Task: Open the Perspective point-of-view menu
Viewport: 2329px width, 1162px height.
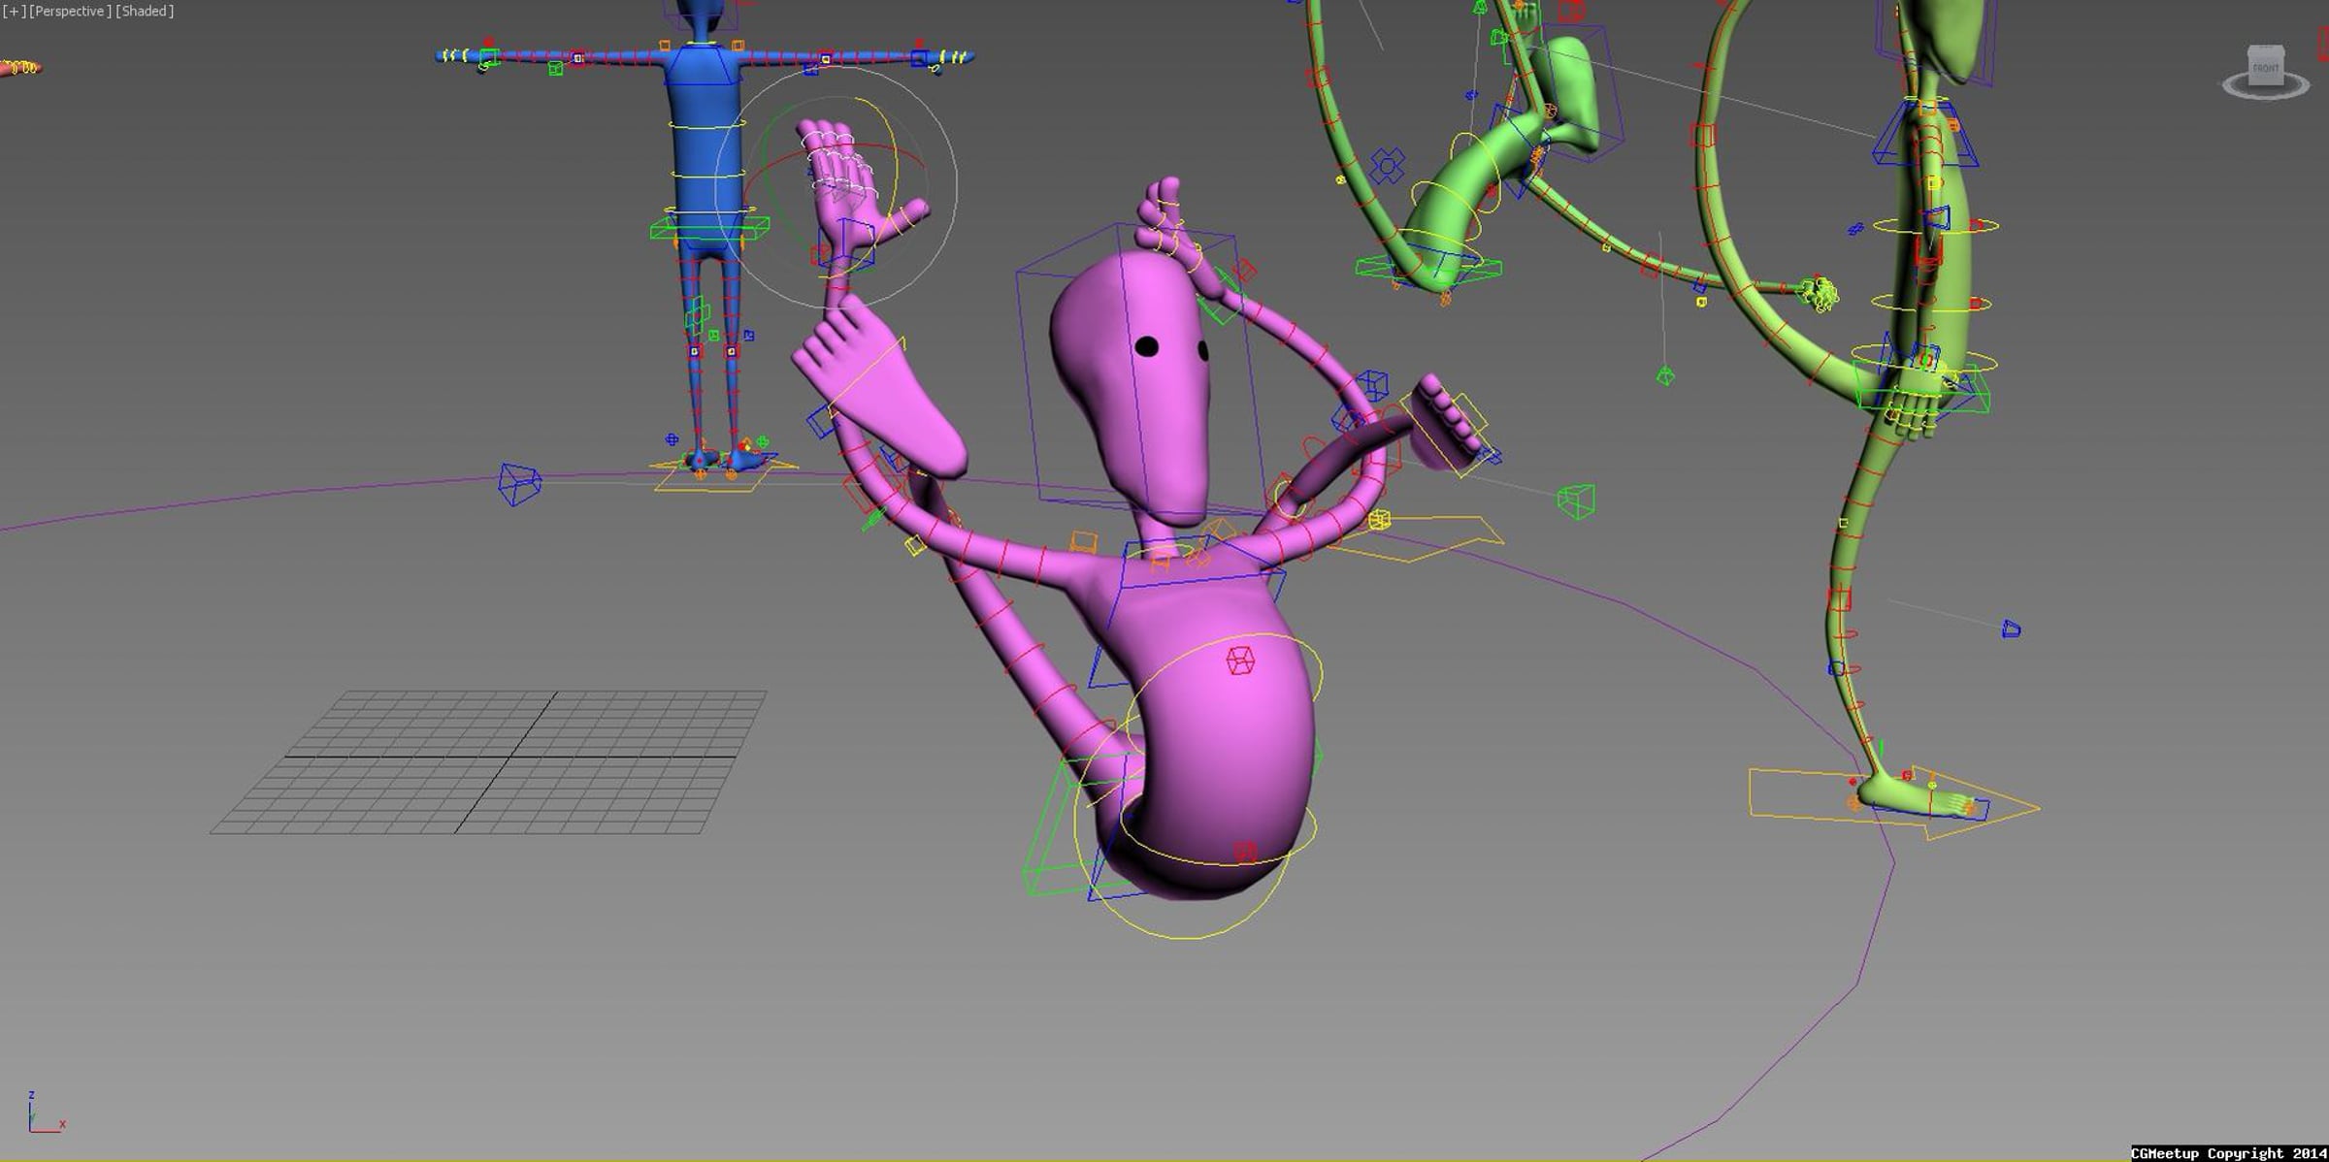Action: click(68, 11)
